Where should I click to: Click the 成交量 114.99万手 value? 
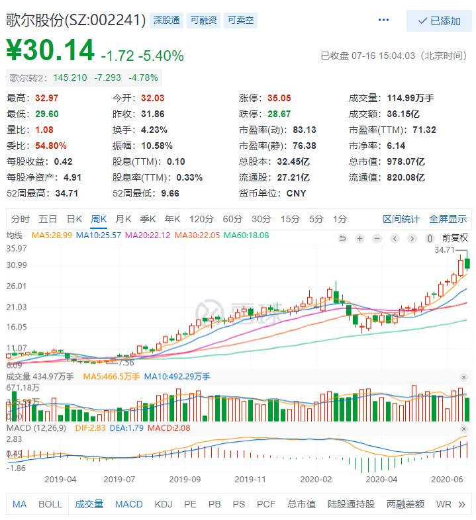pos(410,98)
